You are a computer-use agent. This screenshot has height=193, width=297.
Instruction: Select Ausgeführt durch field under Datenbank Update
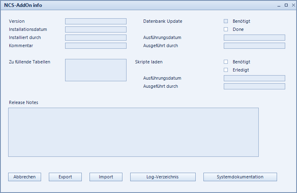click(x=254, y=46)
